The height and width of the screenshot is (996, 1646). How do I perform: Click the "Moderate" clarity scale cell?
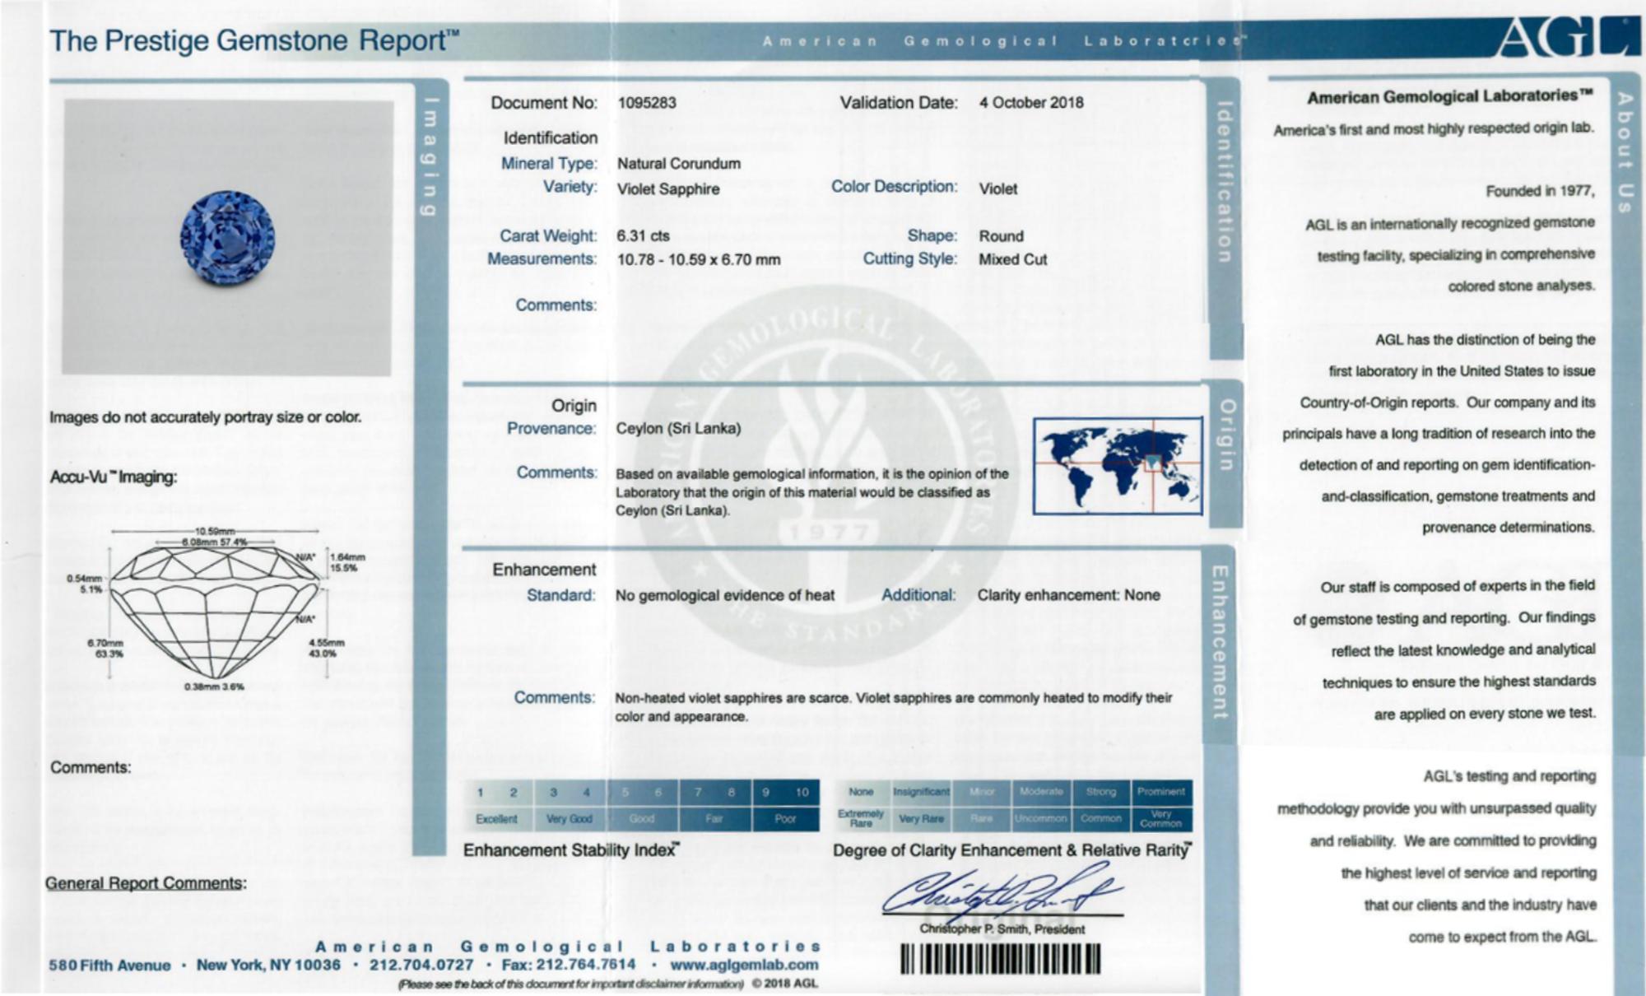point(1041,792)
